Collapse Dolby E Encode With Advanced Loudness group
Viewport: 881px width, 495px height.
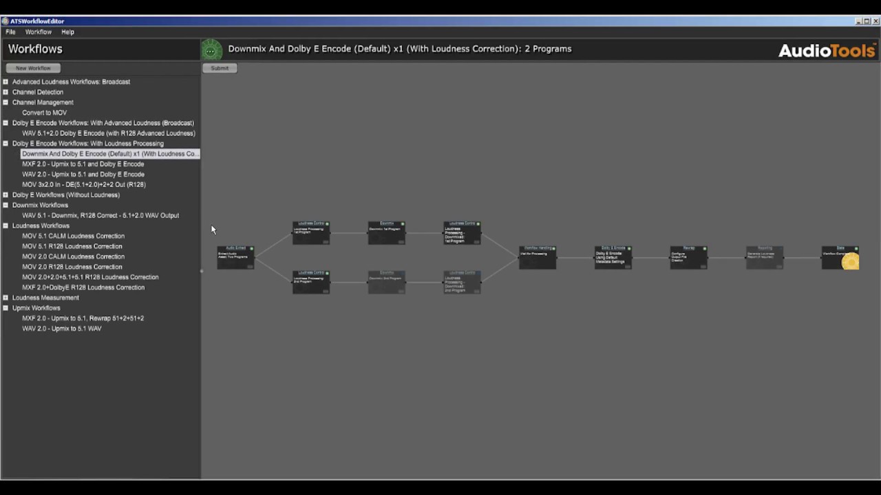(x=6, y=123)
